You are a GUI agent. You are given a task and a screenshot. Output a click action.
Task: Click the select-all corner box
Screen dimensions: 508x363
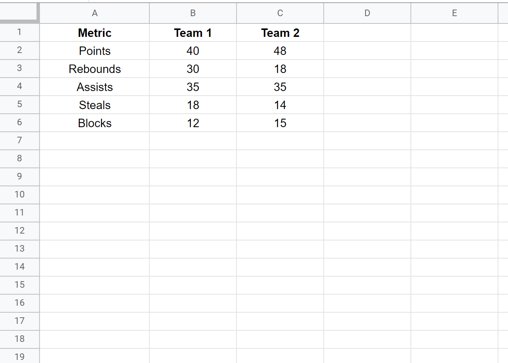(19, 13)
